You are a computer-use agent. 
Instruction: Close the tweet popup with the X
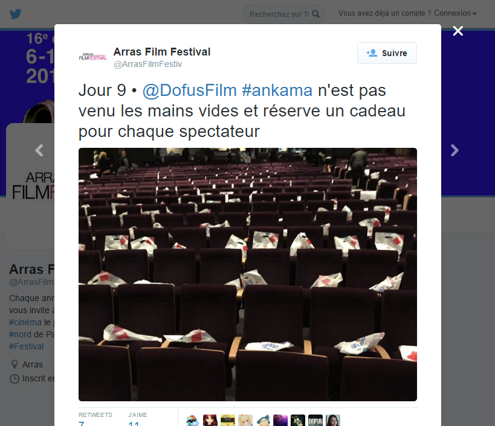pyautogui.click(x=458, y=31)
